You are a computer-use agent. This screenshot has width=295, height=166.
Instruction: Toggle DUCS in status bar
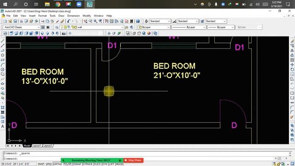click(97, 164)
